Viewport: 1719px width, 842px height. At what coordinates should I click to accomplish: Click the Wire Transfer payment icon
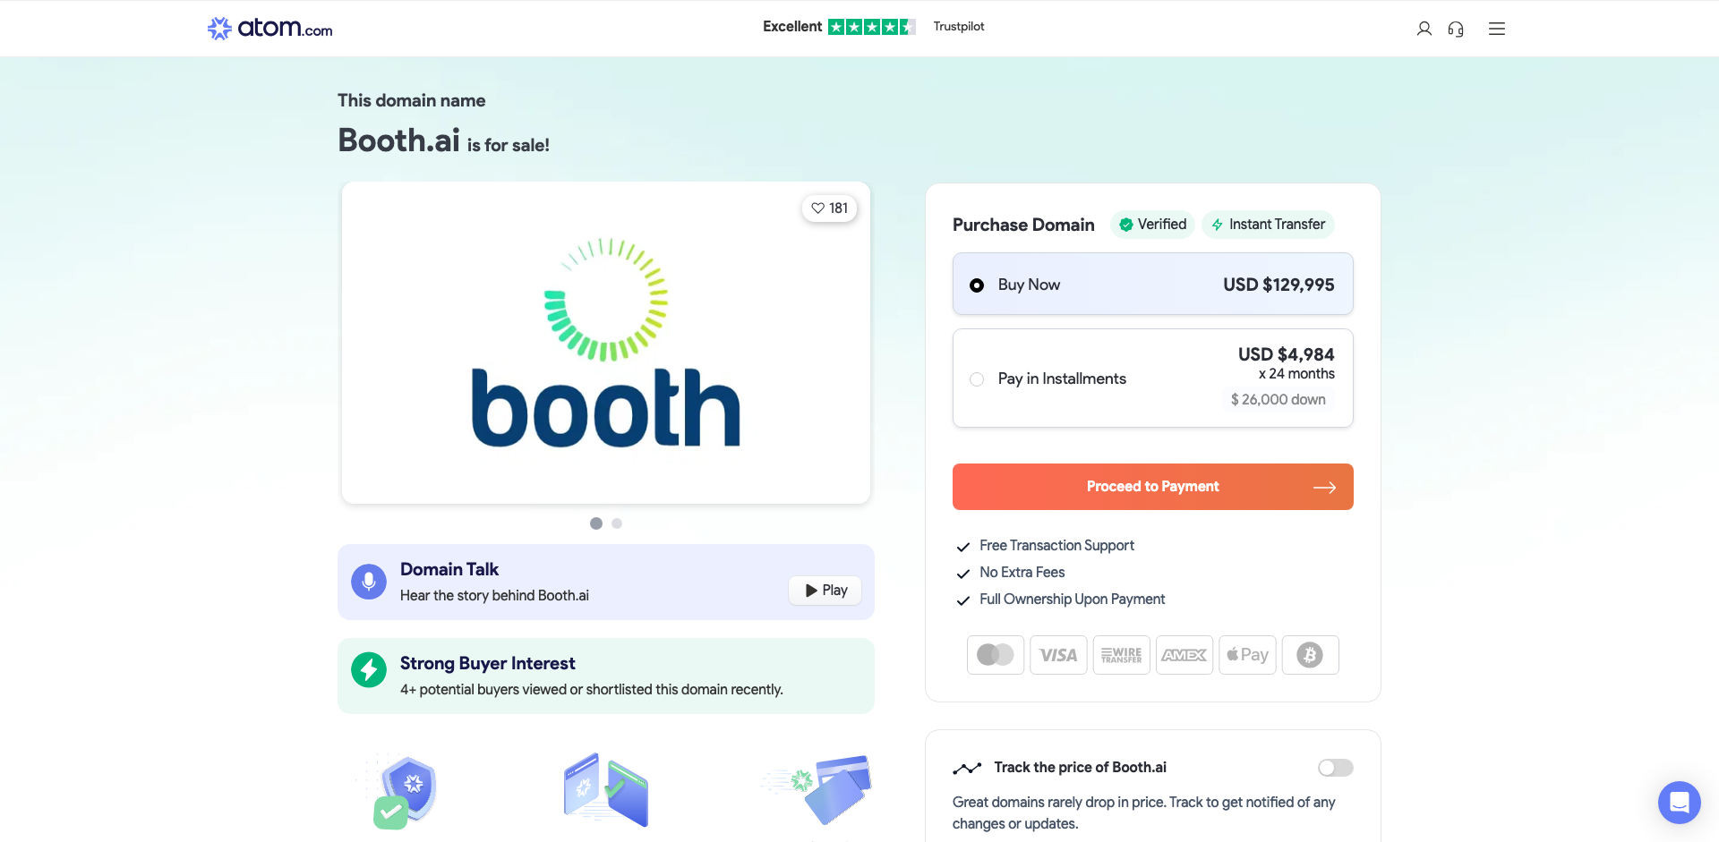click(1121, 654)
